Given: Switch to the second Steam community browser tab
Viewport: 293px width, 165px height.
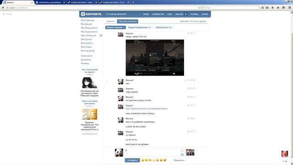Looking at the screenshot, I should click(114, 2).
